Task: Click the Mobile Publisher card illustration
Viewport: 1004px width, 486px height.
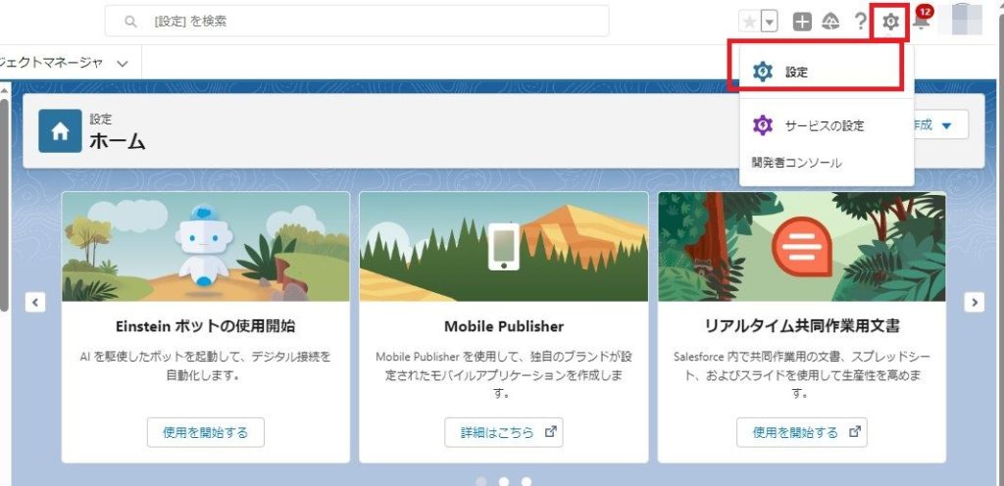Action: 504,247
